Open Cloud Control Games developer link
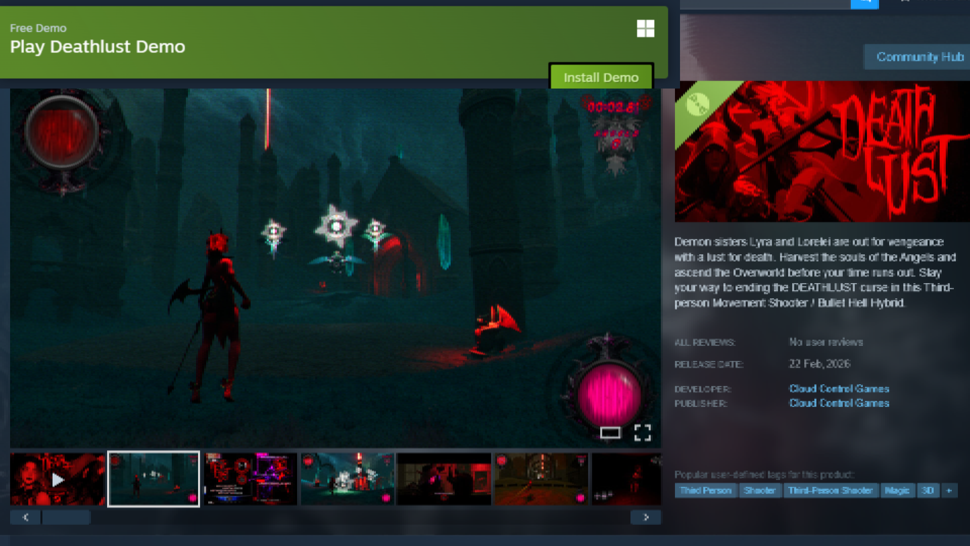 839,389
